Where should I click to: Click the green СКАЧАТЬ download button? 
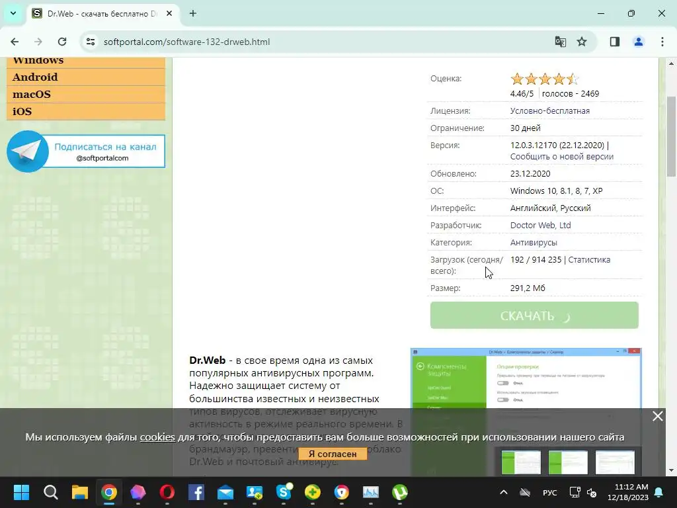point(534,316)
